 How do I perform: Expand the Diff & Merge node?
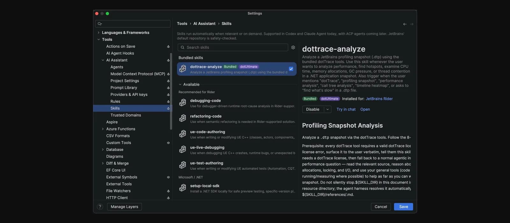point(103,163)
